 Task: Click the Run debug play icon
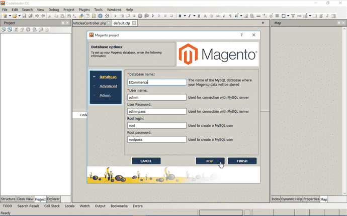pos(115,16)
